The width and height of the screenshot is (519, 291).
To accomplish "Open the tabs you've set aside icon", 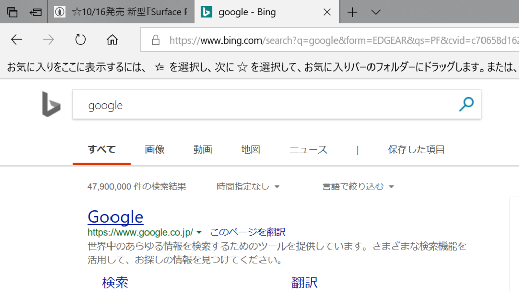I will pos(12,12).
